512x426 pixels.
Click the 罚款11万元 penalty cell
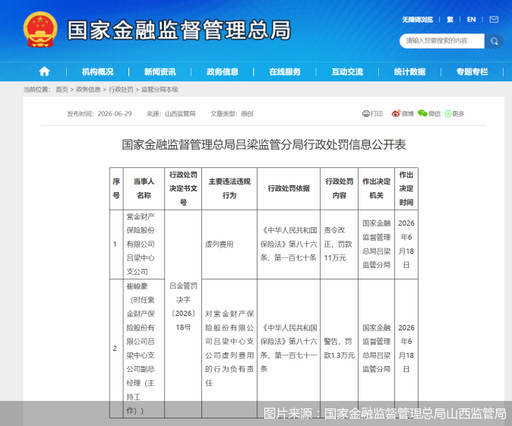point(340,245)
